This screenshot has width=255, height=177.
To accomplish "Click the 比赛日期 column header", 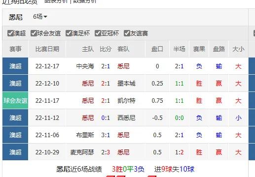I will 47,49.
